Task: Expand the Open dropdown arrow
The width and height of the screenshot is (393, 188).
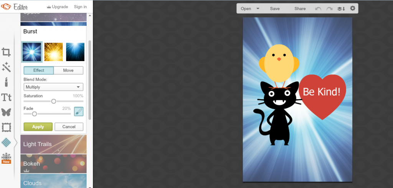Action: pos(258,8)
